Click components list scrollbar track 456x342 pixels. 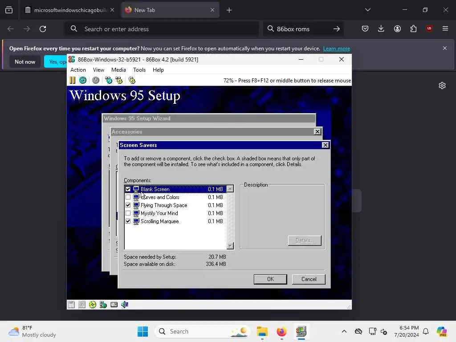[230, 217]
